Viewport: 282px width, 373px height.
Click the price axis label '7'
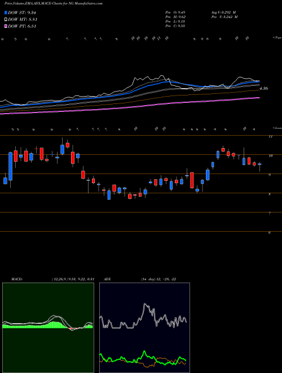[270, 214]
